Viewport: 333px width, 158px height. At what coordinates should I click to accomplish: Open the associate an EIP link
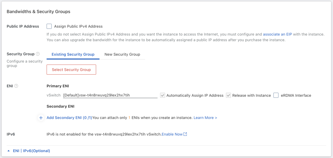(x=277, y=34)
